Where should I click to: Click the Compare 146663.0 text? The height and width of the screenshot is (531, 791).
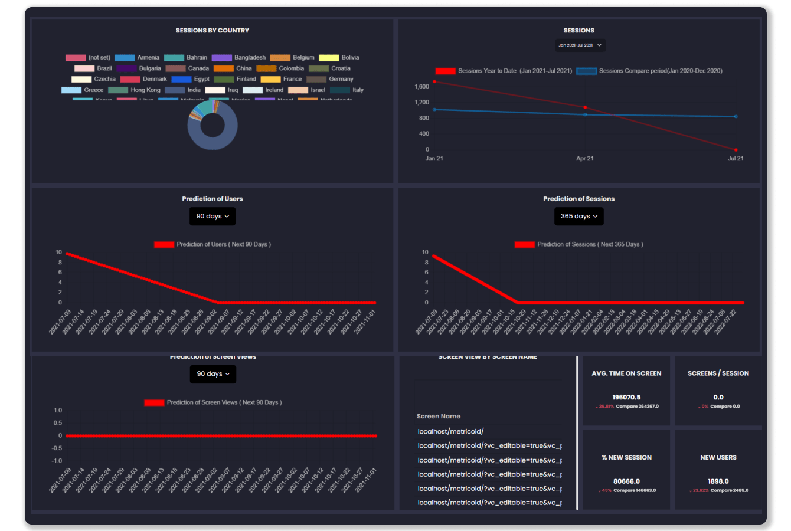point(635,491)
